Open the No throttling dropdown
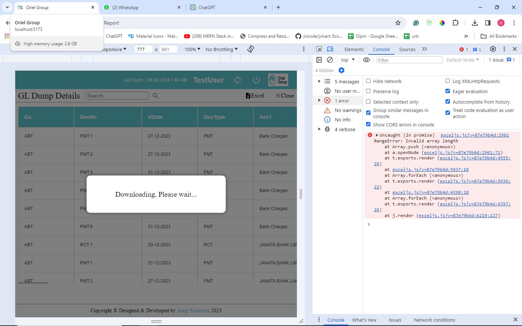The height and width of the screenshot is (326, 522). 221,49
